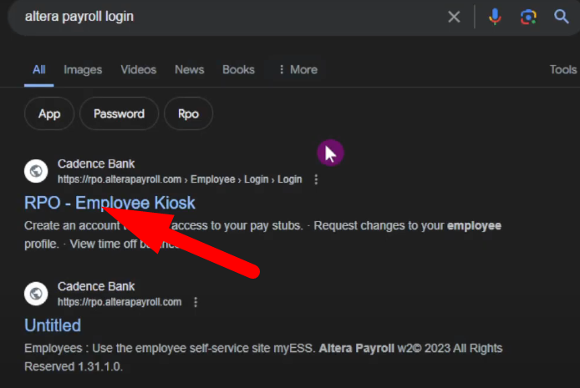Screen dimensions: 580x388
Task: Open Google Lens image search icon
Action: coord(528,17)
